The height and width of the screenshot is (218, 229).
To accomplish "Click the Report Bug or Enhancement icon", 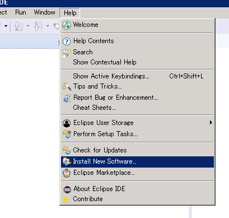I will click(67, 98).
